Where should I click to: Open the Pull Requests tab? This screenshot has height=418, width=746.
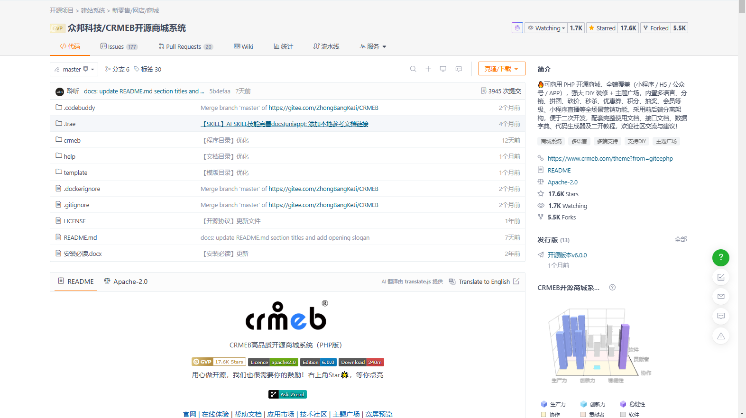186,46
